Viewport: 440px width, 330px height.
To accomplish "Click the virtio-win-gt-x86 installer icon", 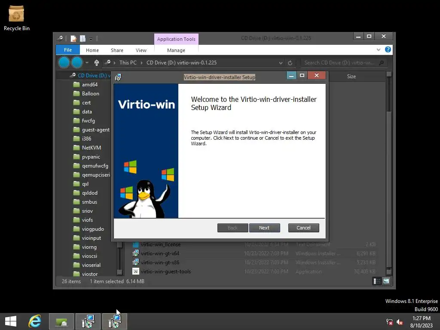I will 135,263.
